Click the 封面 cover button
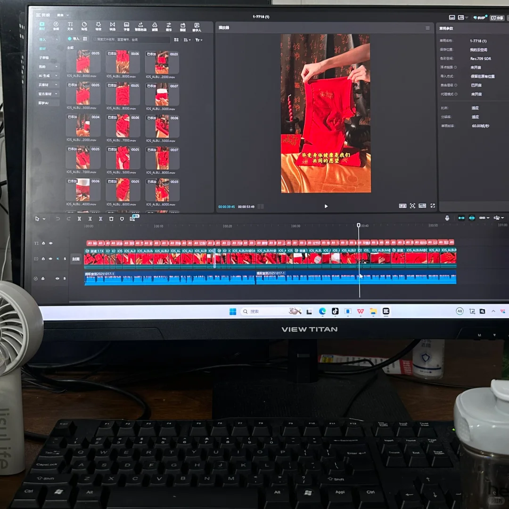The height and width of the screenshot is (509, 509). click(76, 259)
